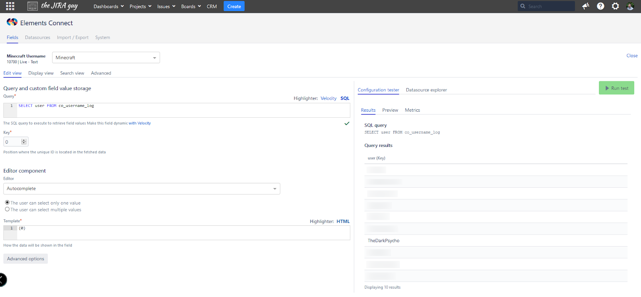This screenshot has height=297, width=641.
Task: Open the Configuration tester tab
Action: point(379,90)
